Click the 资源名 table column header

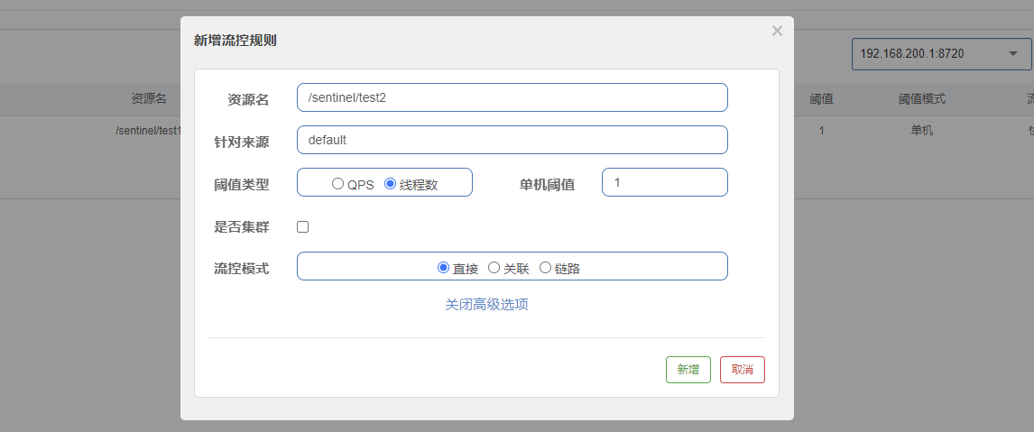point(149,99)
